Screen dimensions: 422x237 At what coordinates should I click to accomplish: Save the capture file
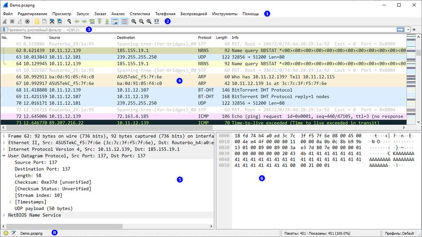click(x=44, y=22)
